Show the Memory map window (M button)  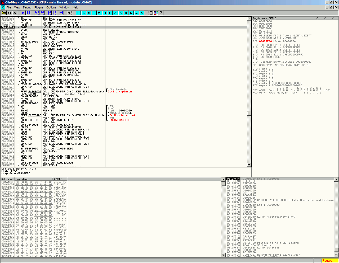click(x=89, y=13)
